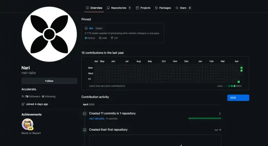Click the brightest green legend square near More
Image resolution: width=268 pixels, height=146 pixels.
[x=234, y=86]
